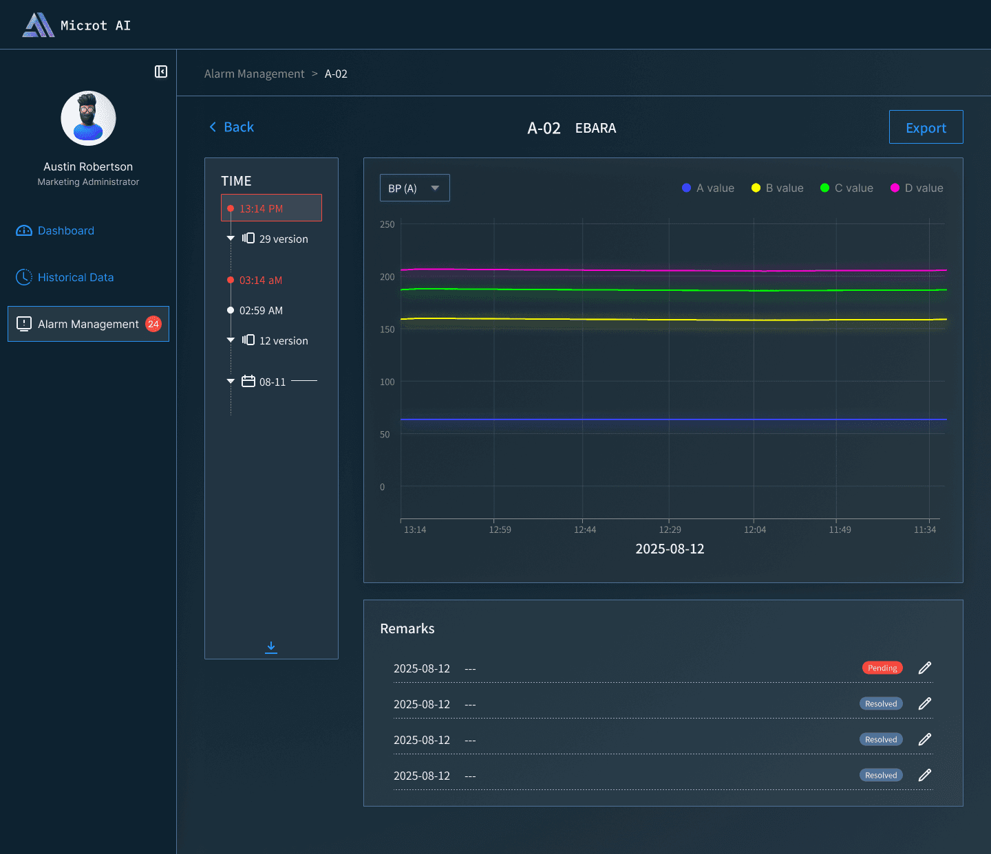Viewport: 991px width, 854px height.
Task: Expand the 12 version group
Action: point(231,340)
